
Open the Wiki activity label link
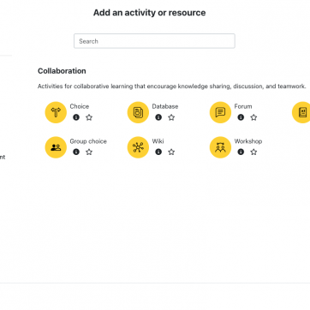(158, 141)
